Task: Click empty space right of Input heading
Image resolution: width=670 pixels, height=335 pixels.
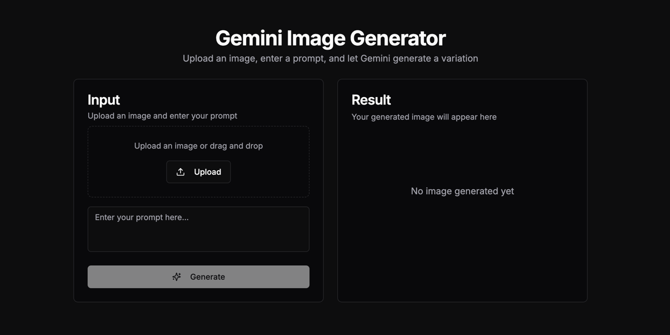Action: [223, 100]
